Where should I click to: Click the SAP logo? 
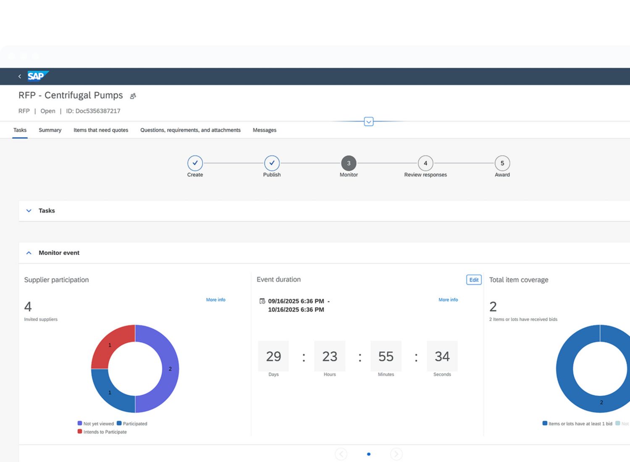click(x=37, y=76)
